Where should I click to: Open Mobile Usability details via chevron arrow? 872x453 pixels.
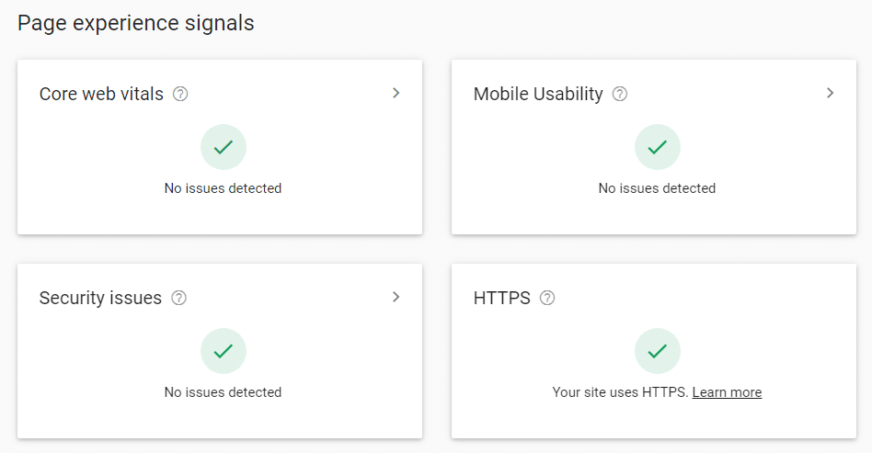830,93
